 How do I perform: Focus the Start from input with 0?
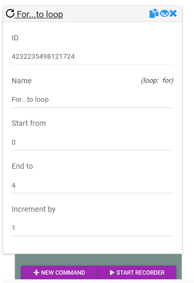coord(92,142)
